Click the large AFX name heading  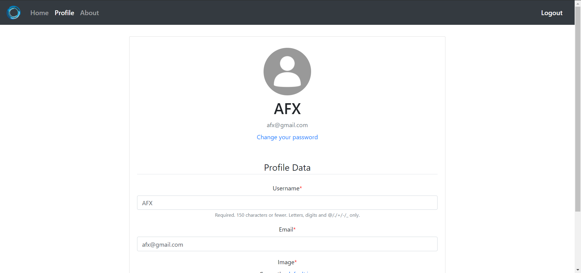[287, 109]
